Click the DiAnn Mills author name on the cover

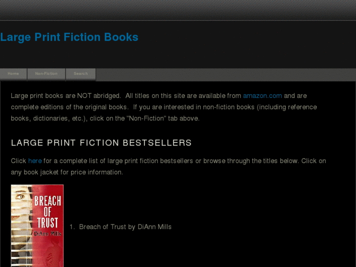coord(47,234)
